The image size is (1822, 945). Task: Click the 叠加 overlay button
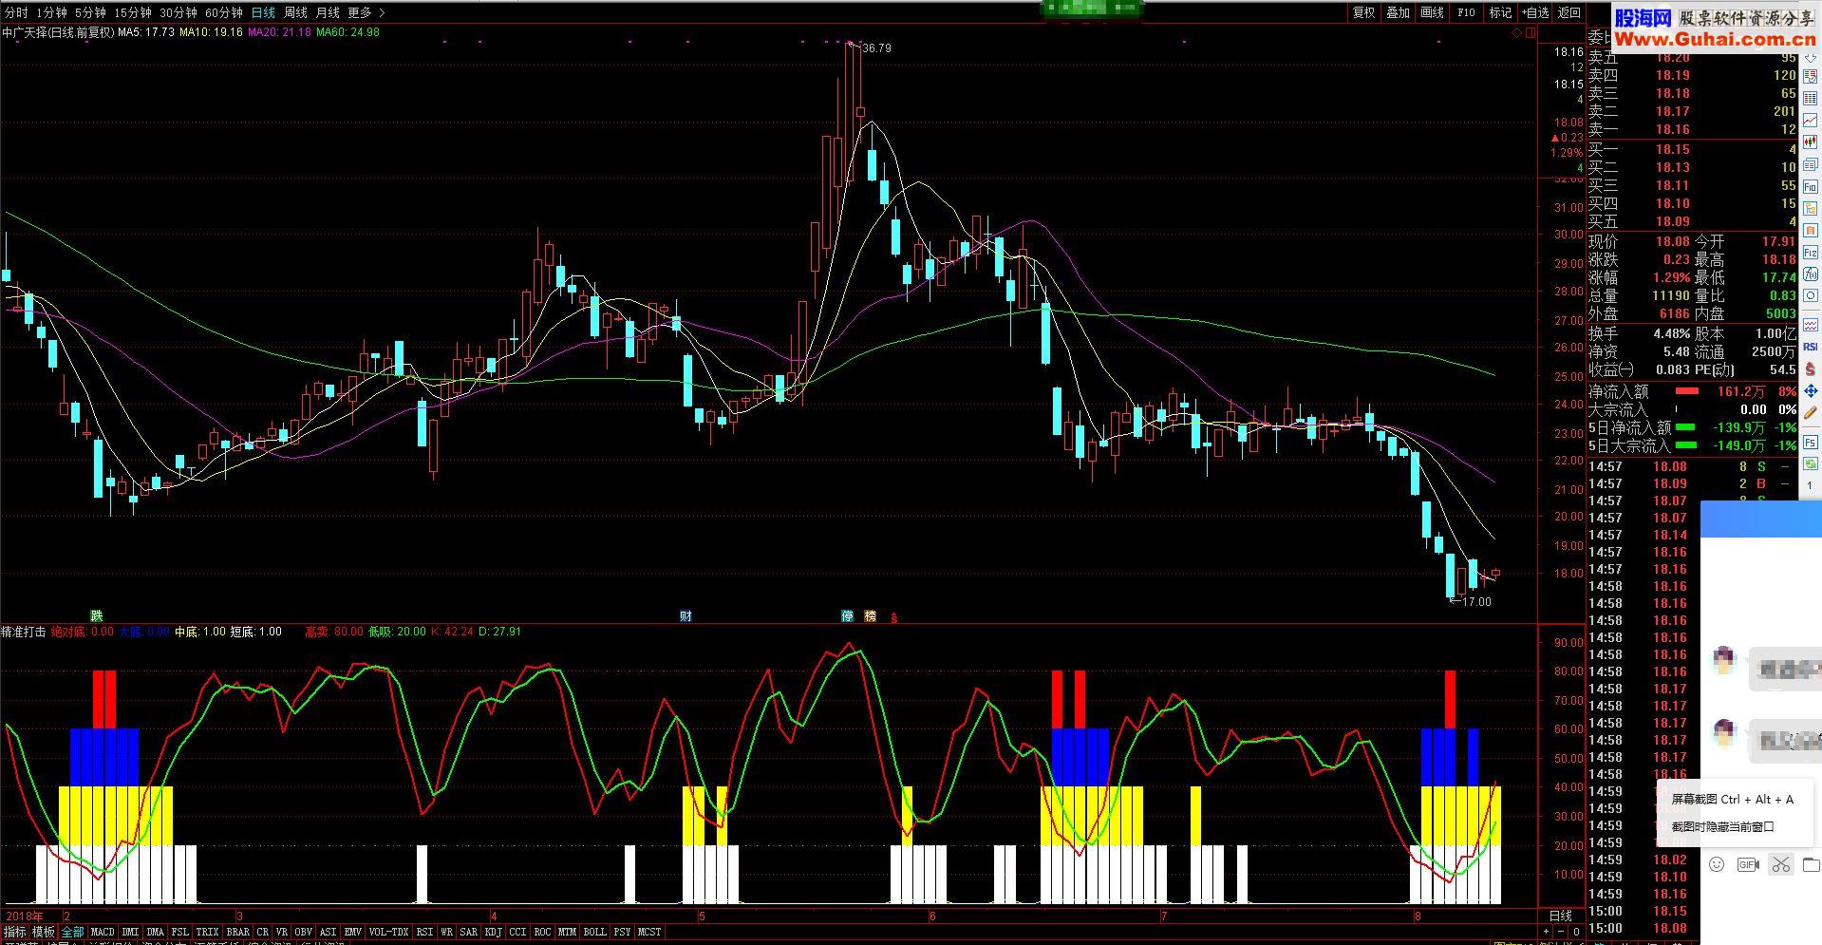click(x=1399, y=12)
